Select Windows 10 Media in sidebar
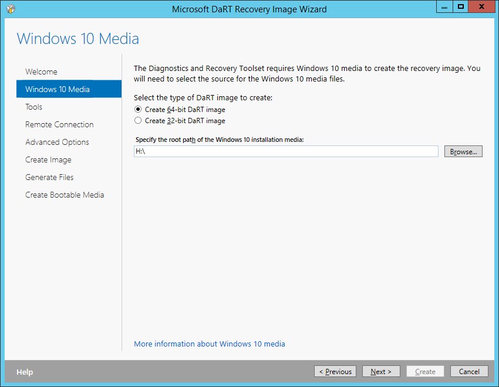 (x=58, y=89)
